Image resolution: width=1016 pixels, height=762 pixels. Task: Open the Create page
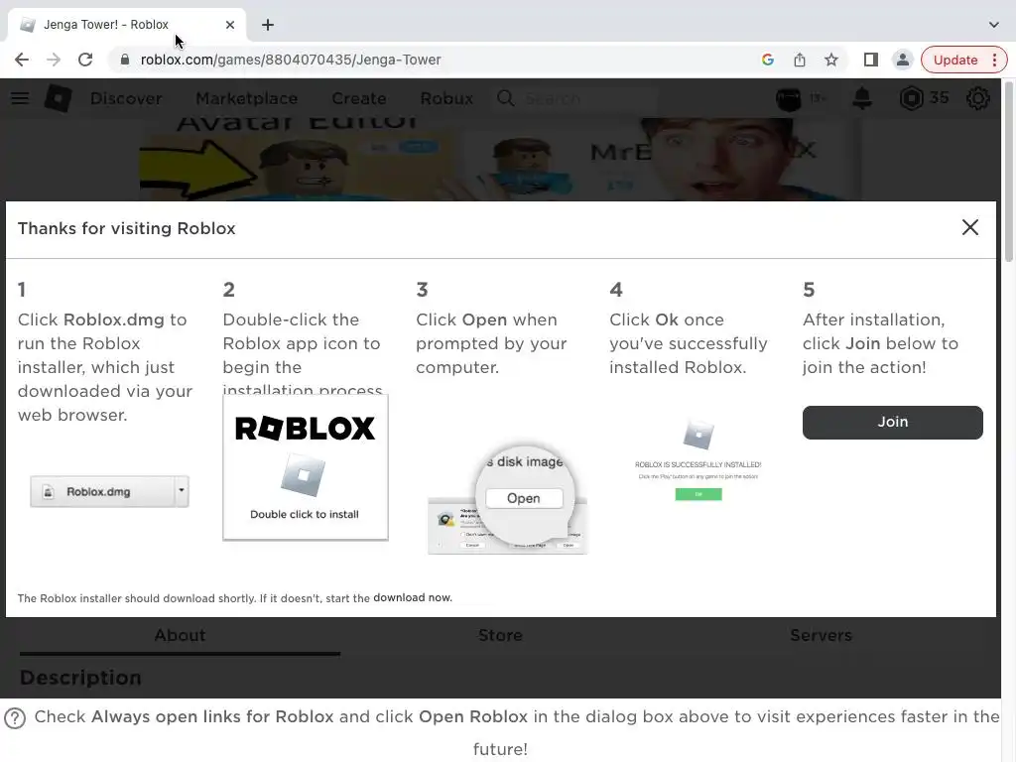(359, 98)
